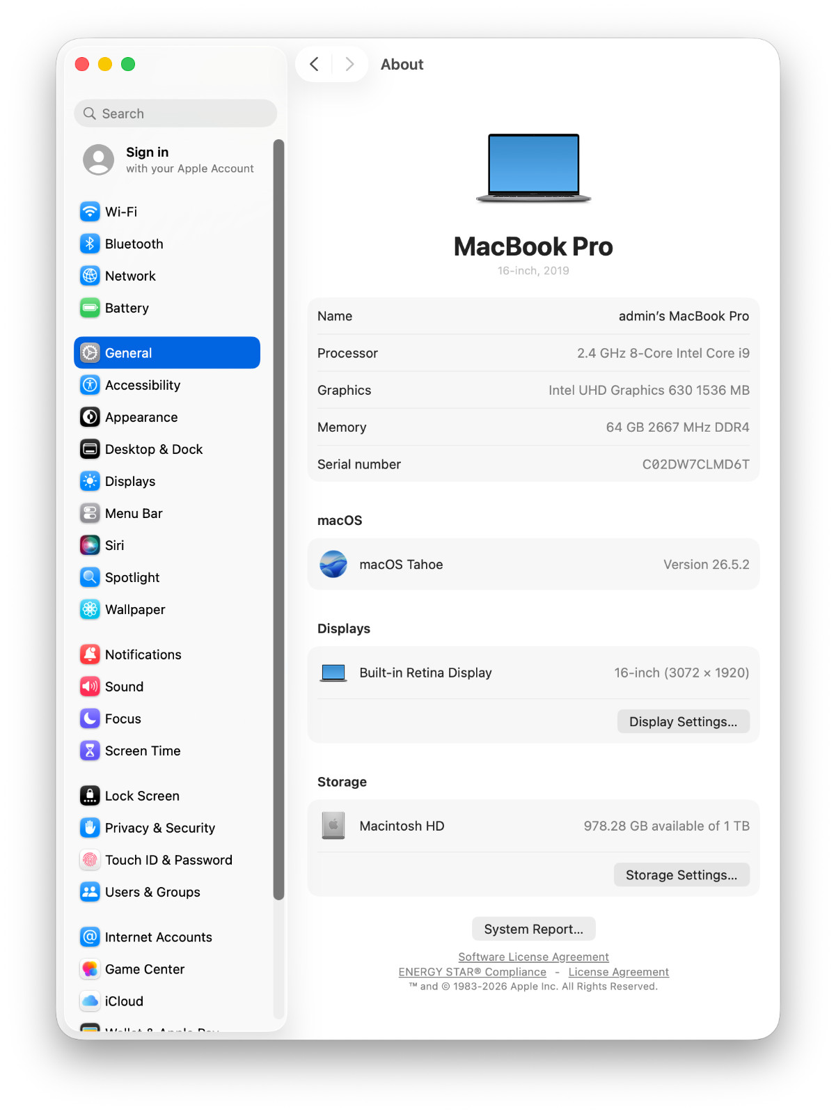Click the Storage Settings button
This screenshot has width=836, height=1114.
click(x=681, y=875)
